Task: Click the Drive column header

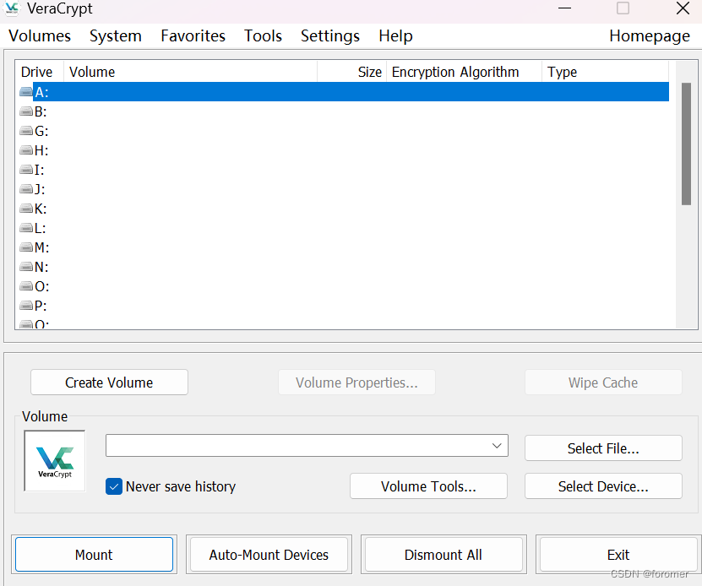Action: pyautogui.click(x=40, y=72)
